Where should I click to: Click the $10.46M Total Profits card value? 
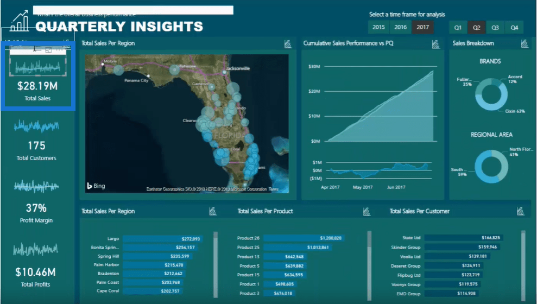35,272
